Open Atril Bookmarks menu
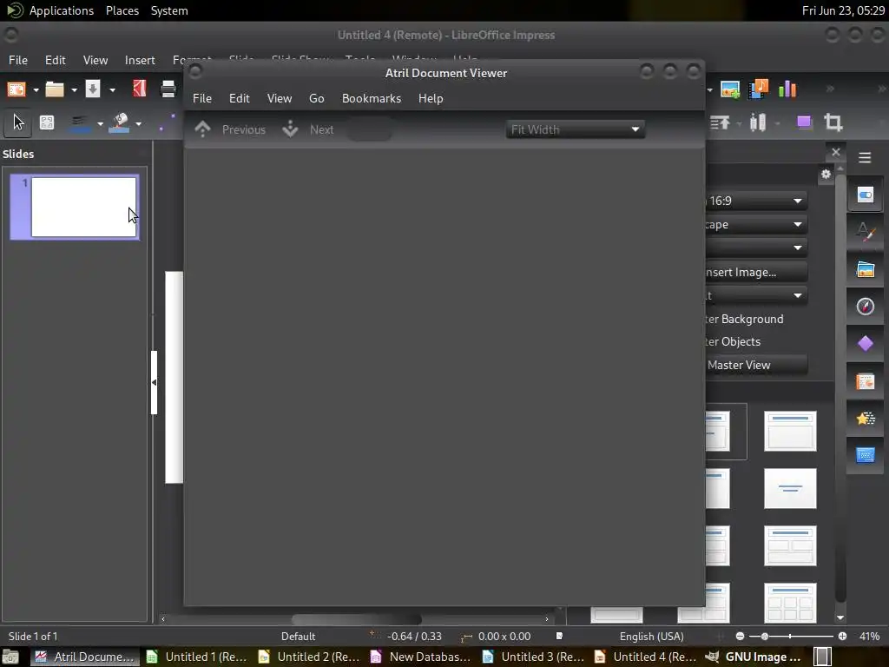The image size is (889, 667). point(372,98)
